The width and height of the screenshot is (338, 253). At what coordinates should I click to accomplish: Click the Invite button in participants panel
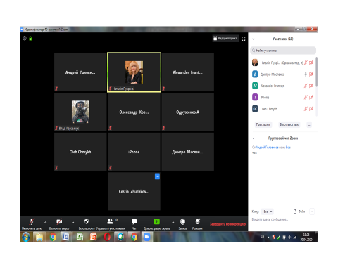(x=263, y=124)
